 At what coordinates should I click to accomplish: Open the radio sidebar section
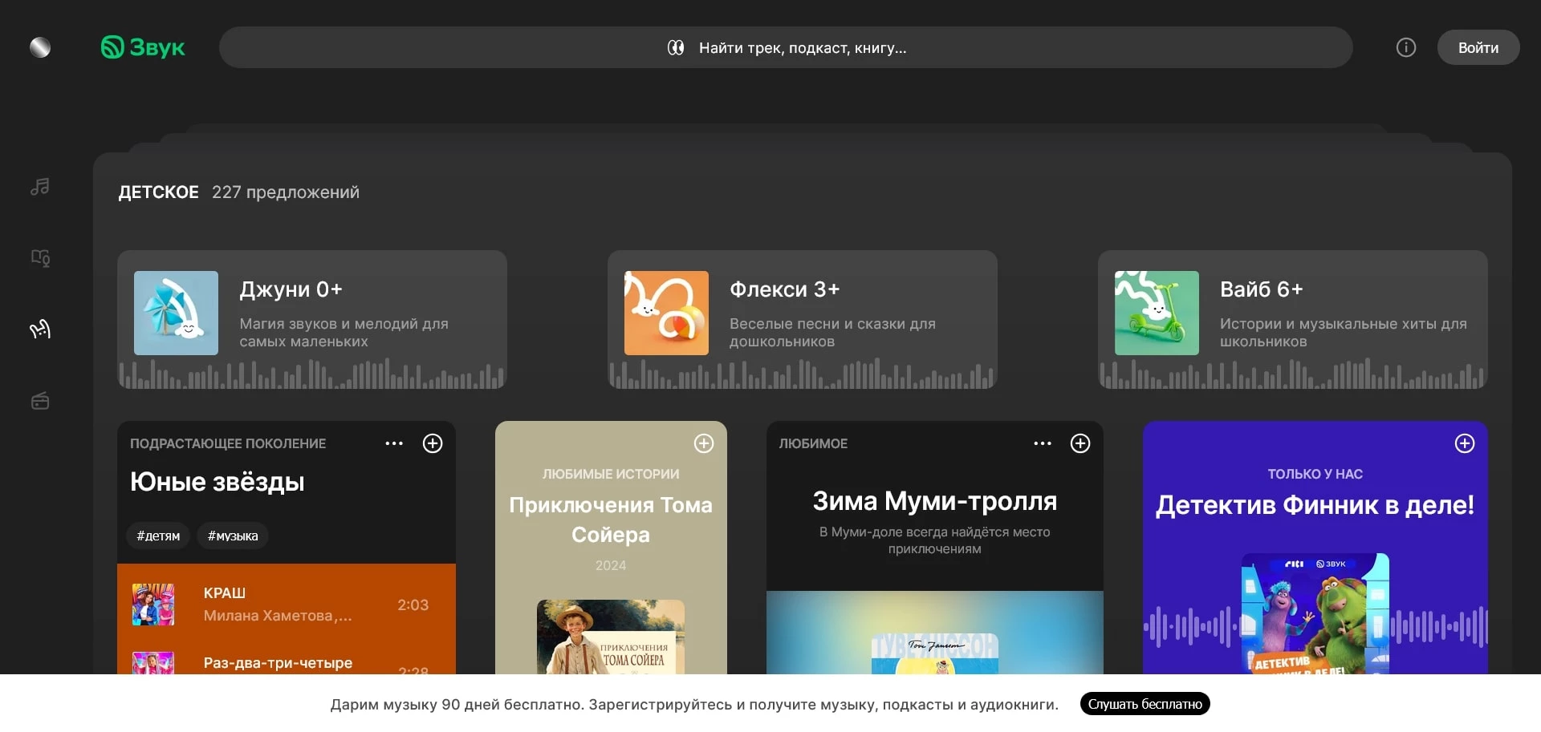[40, 401]
